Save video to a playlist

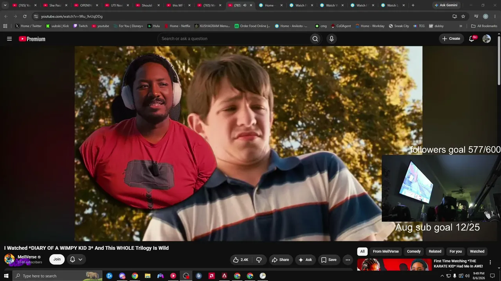pyautogui.click(x=329, y=260)
